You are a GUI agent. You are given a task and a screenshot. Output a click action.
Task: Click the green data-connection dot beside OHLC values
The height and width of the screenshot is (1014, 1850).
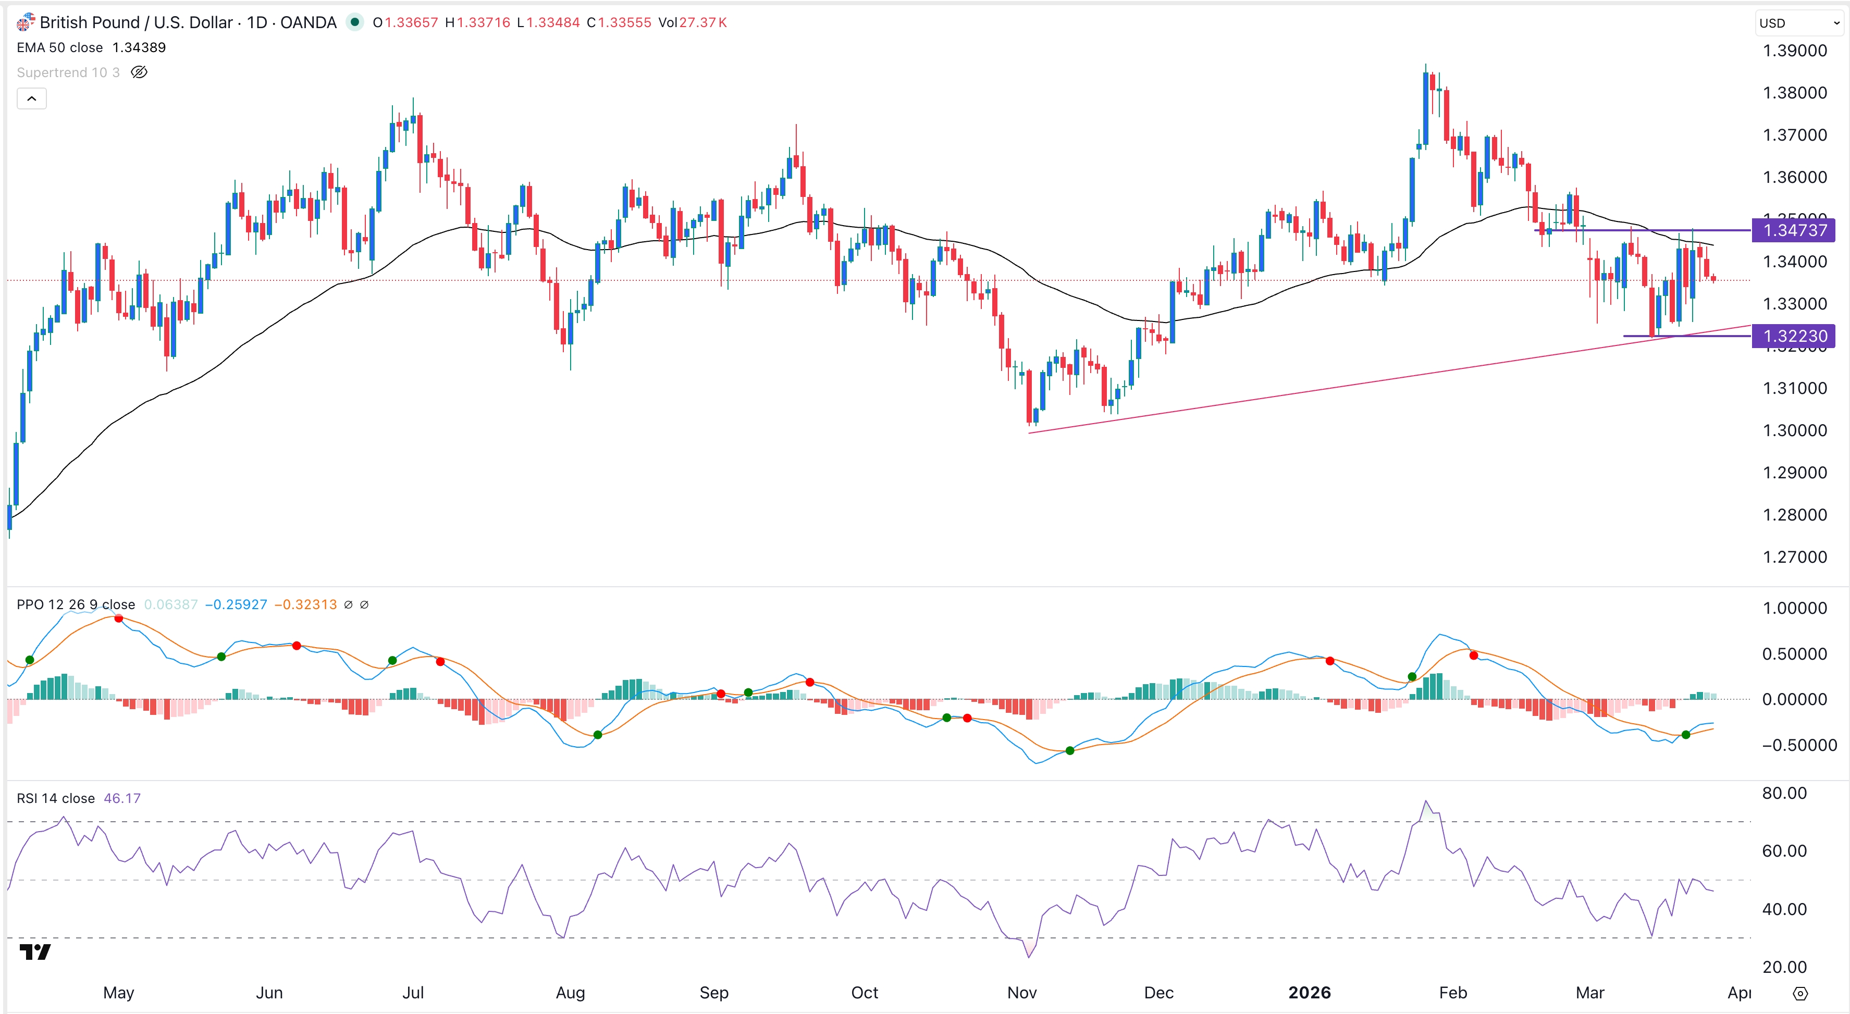(x=355, y=22)
